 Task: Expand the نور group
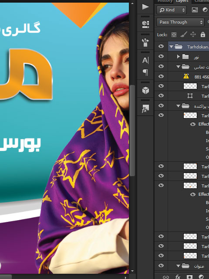click(178, 57)
